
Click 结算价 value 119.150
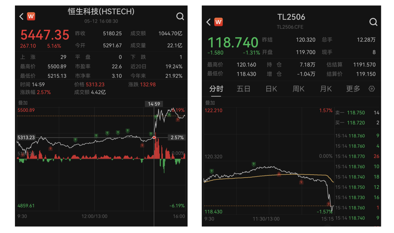pyautogui.click(x=366, y=74)
